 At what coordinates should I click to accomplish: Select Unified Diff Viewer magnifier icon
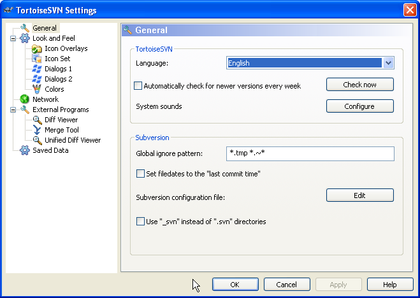pos(37,140)
